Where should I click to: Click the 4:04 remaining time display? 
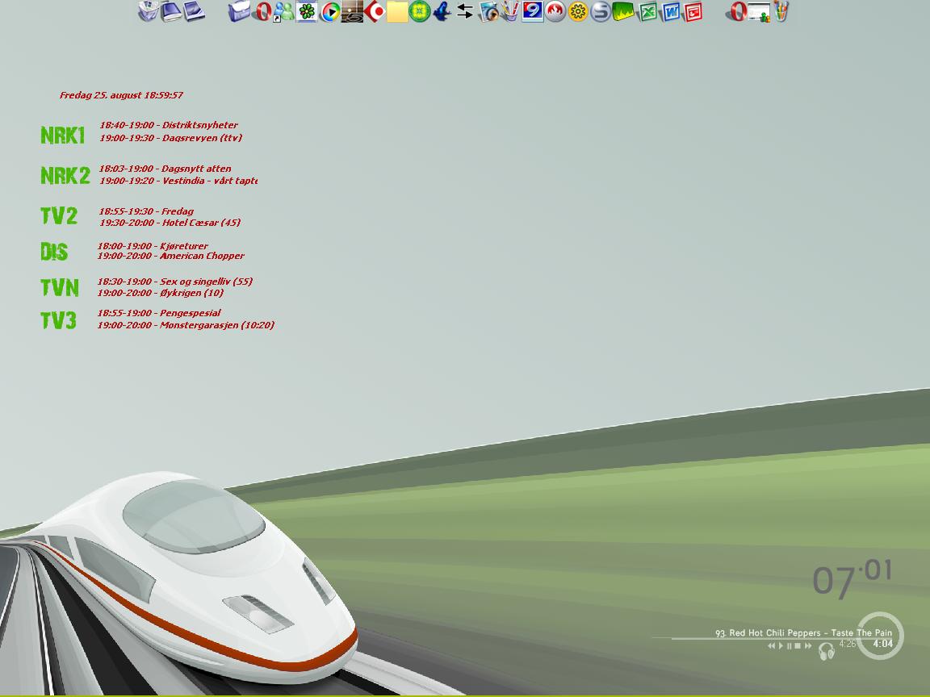(x=882, y=644)
